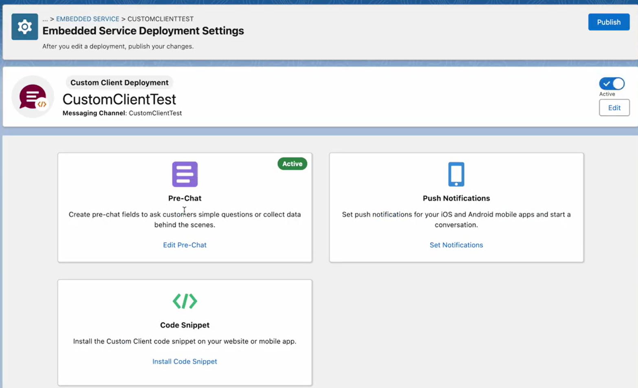The height and width of the screenshot is (388, 638).
Task: Click the Setup gear icon in header
Action: tap(24, 27)
